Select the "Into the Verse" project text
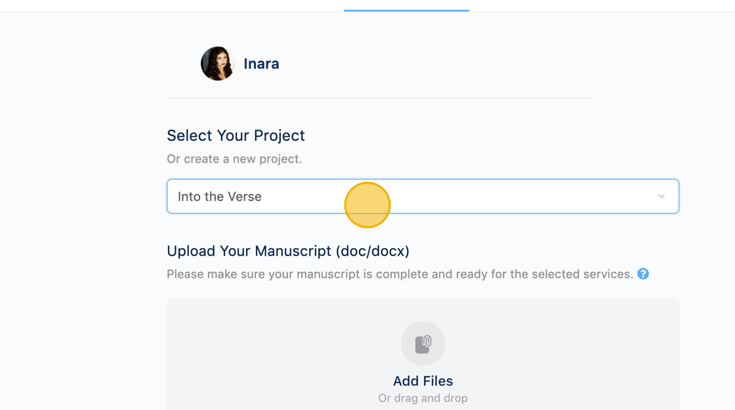 coord(220,196)
